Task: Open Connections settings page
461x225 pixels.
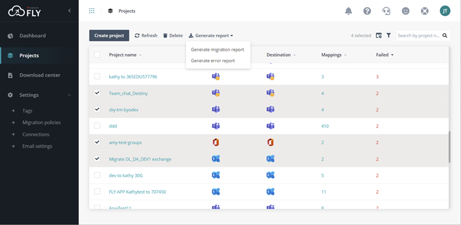Action: click(x=36, y=135)
